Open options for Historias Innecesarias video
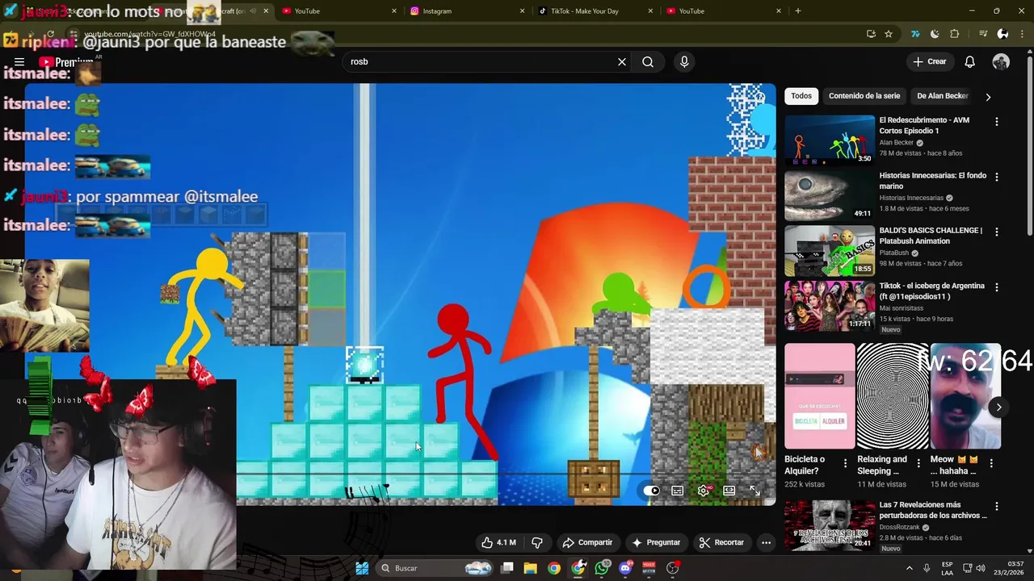This screenshot has width=1034, height=581. pos(997,177)
